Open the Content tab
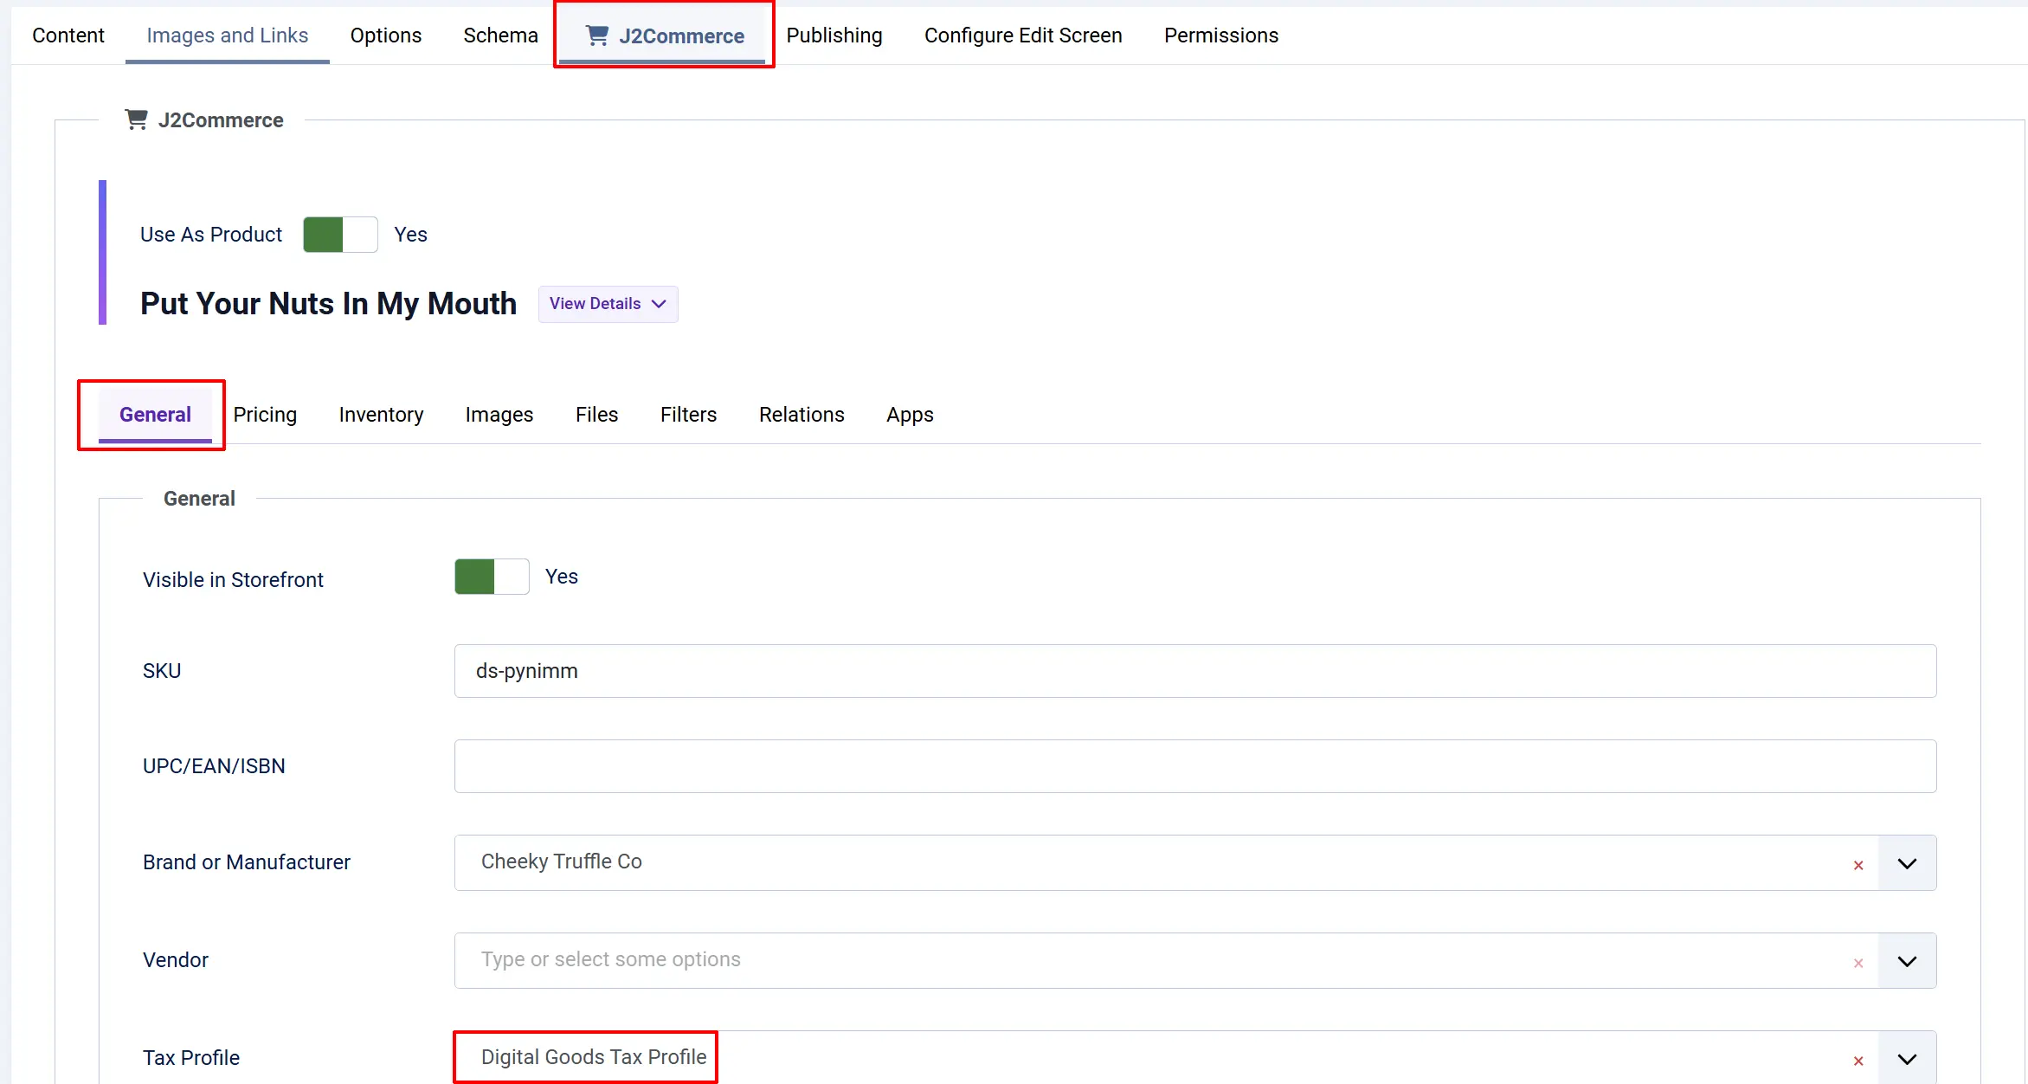 [x=68, y=35]
